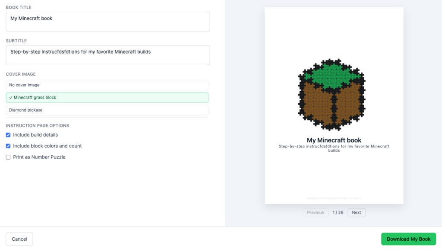
Task: Select the No cover image option
Action: pos(107,85)
